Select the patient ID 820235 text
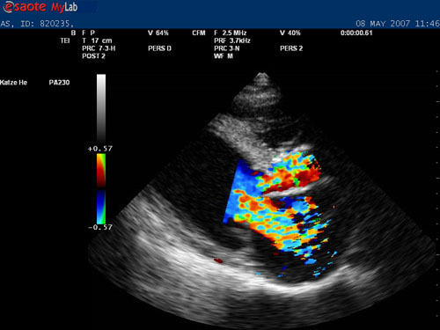440x330 pixels. tap(55, 24)
